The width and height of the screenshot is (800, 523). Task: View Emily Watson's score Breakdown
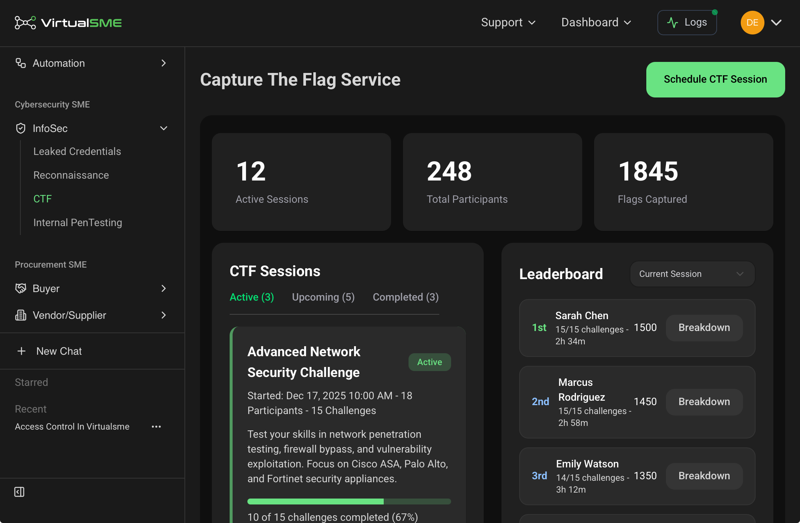point(704,476)
